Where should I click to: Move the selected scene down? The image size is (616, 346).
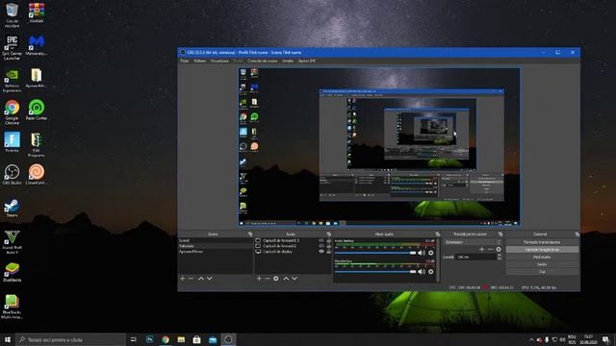coord(210,279)
